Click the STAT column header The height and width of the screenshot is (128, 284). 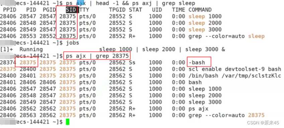(135, 10)
